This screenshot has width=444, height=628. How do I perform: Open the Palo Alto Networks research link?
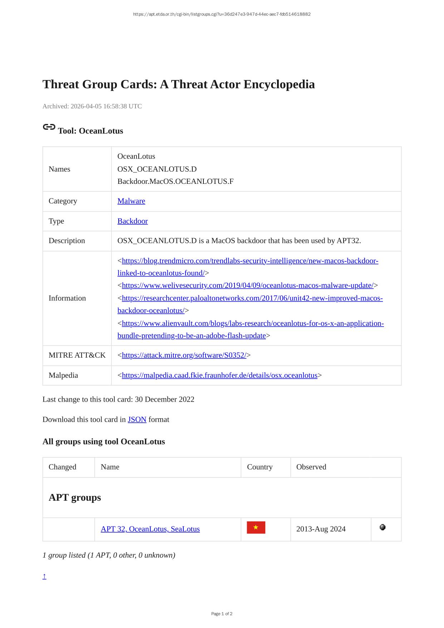[x=252, y=298]
